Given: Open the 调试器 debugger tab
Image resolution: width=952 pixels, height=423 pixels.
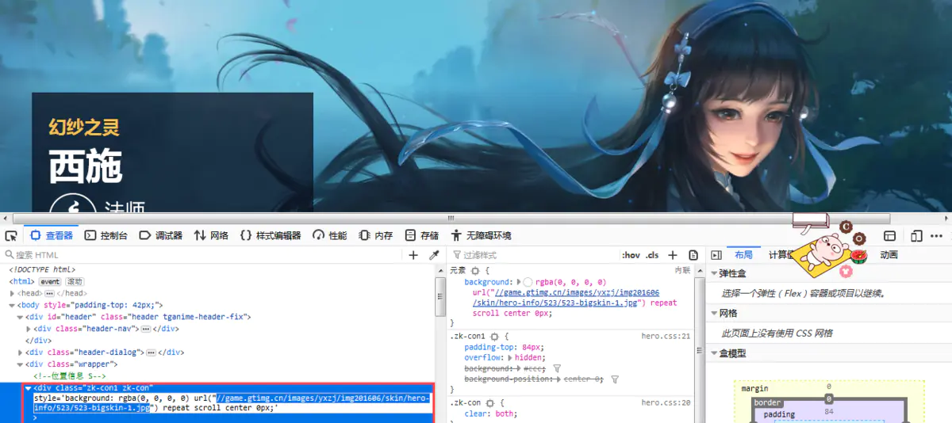Looking at the screenshot, I should click(161, 235).
